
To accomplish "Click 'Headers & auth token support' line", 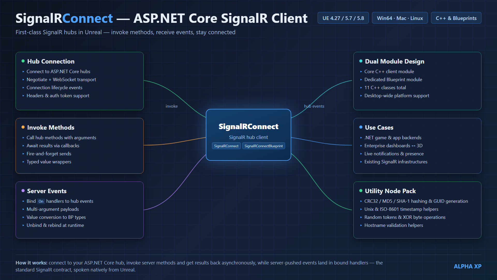I will [58, 96].
